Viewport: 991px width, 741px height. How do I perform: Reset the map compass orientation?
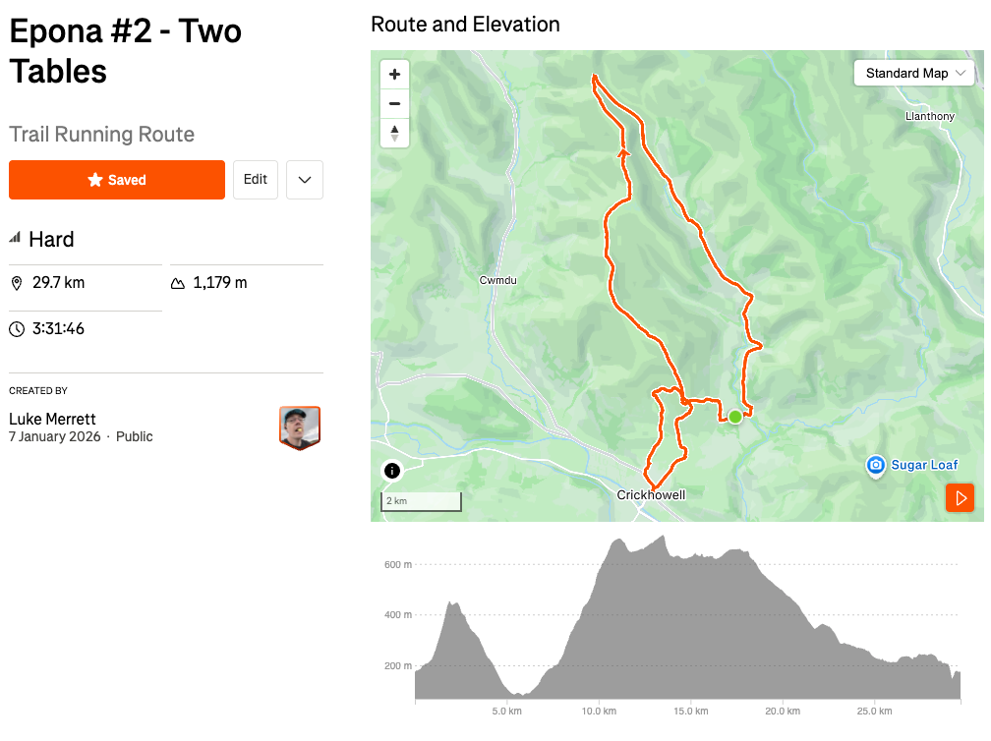pos(394,133)
